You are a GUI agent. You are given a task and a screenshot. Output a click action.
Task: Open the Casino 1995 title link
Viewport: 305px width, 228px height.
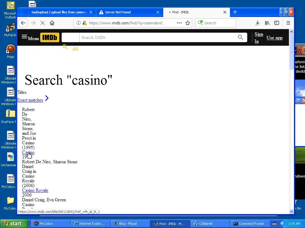28,152
